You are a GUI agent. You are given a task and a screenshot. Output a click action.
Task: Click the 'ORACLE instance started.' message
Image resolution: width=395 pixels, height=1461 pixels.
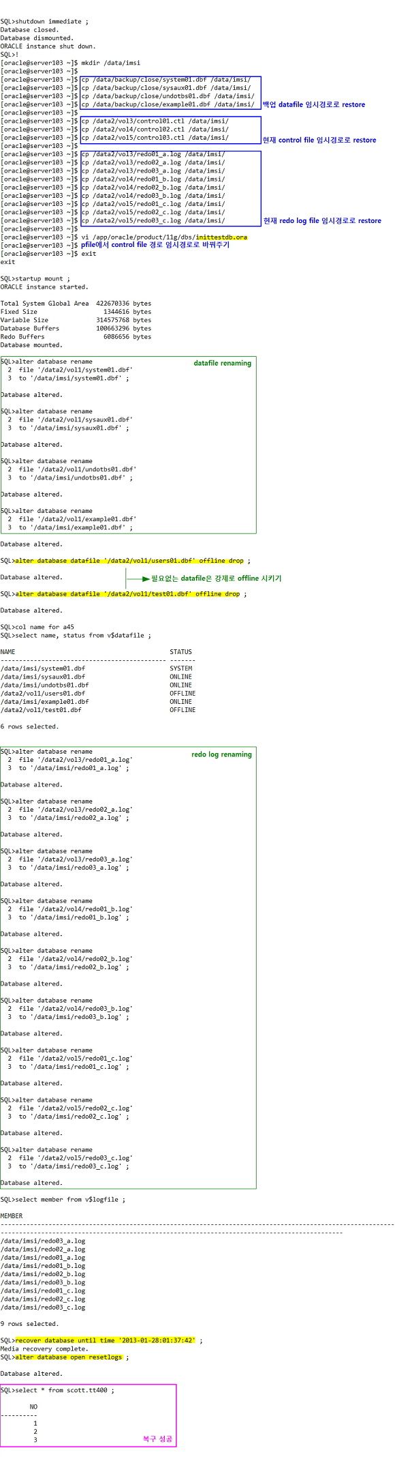pos(44,286)
